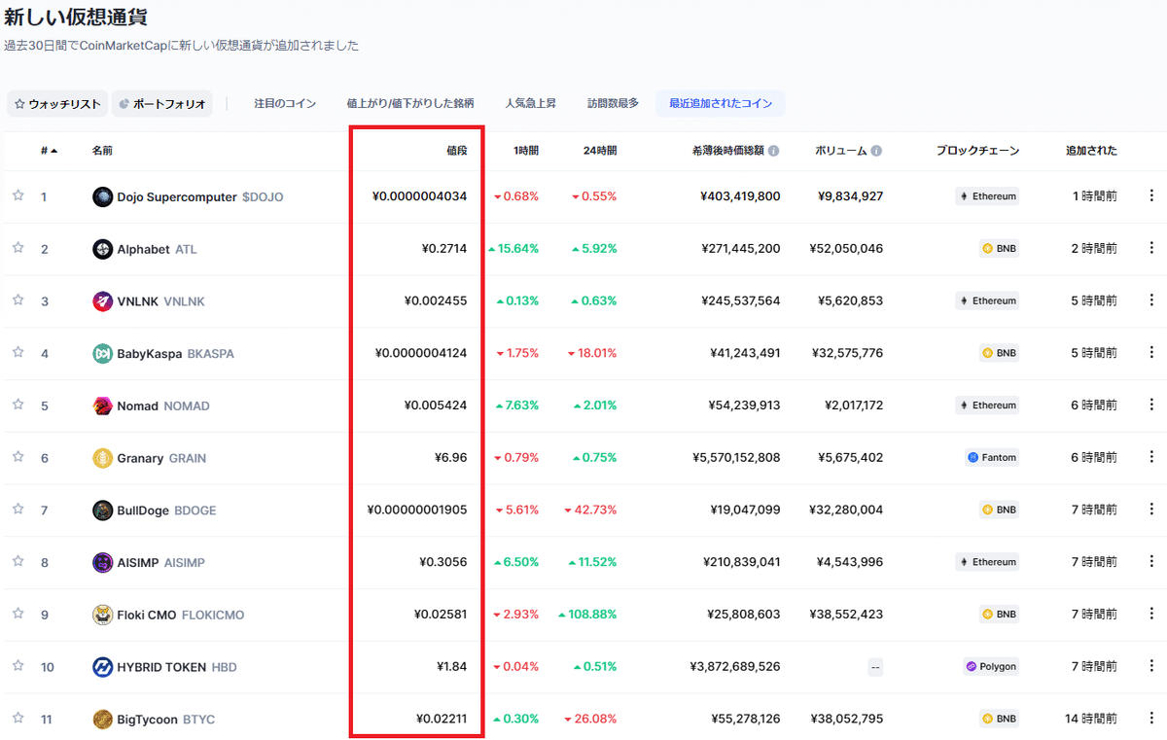Star Dojo Supercomputer to add to watchlist

(x=18, y=195)
